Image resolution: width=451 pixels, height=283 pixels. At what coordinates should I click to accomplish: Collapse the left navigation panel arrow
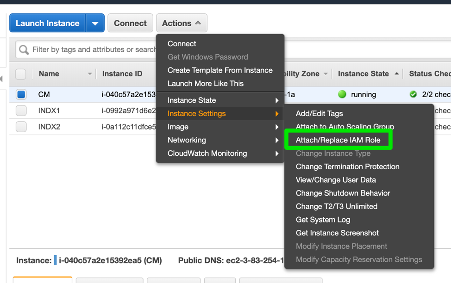click(3, 77)
